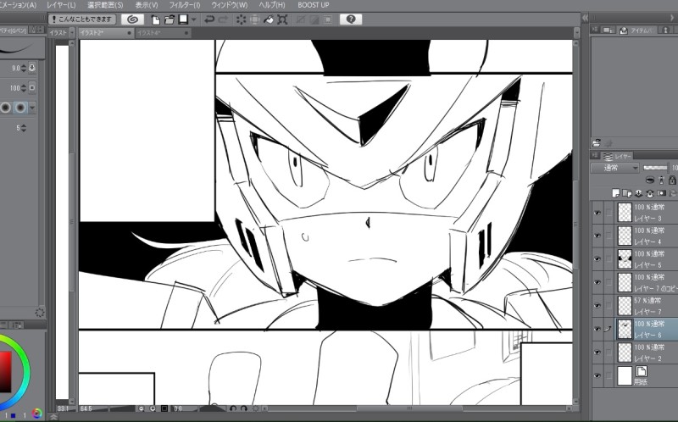Screen dimensions: 678x422
Task: Click the BOOST UP menu item
Action: (x=314, y=5)
